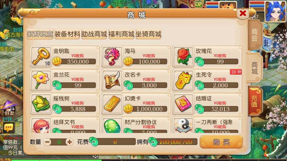
Task: Decrease quantity with the minus button
Action: tap(47, 142)
